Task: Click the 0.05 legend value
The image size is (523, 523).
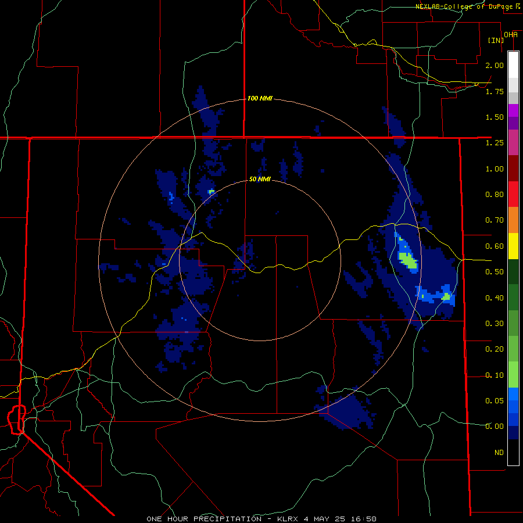Action: [495, 400]
